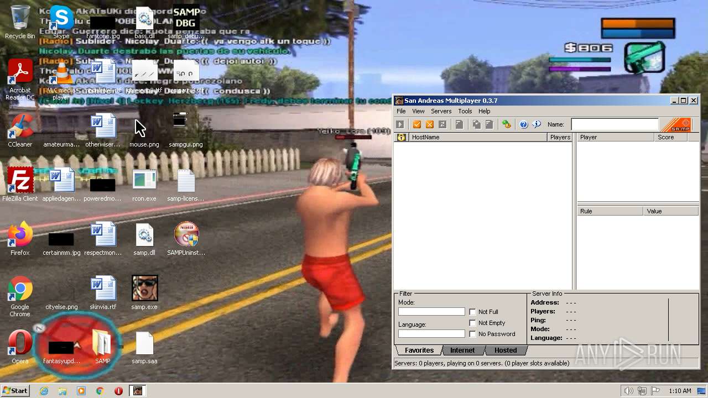This screenshot has width=708, height=398.
Task: Click the Copy Server Info double-page icon
Action: [x=476, y=124]
